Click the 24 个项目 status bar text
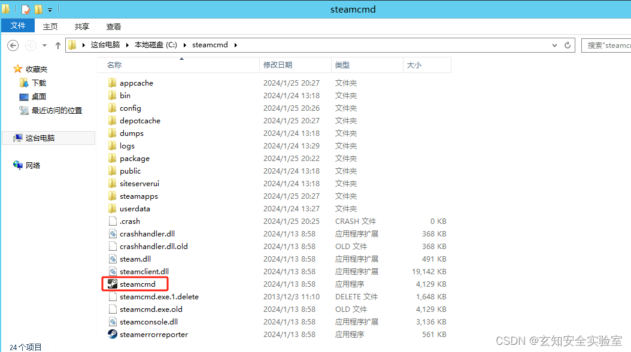Image resolution: width=631 pixels, height=352 pixels. pos(25,347)
